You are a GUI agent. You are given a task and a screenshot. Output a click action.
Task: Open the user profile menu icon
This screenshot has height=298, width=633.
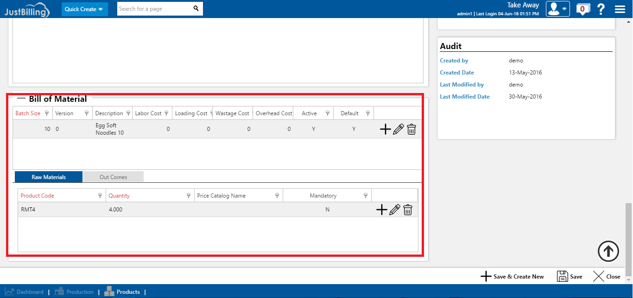pyautogui.click(x=557, y=9)
